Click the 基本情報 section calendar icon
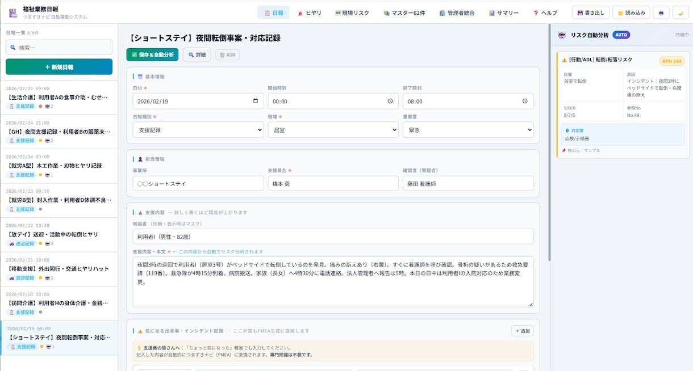Image resolution: width=693 pixels, height=371 pixels. [x=140, y=76]
